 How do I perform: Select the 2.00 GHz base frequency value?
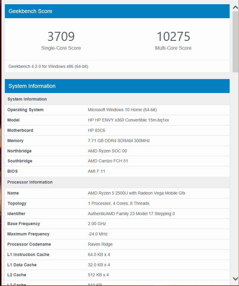click(x=97, y=224)
